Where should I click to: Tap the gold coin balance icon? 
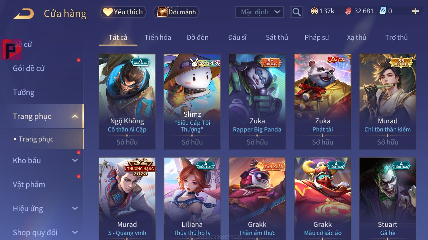pyautogui.click(x=314, y=11)
